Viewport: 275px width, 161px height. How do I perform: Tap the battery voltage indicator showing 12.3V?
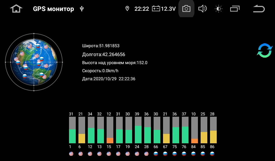[x=164, y=8]
